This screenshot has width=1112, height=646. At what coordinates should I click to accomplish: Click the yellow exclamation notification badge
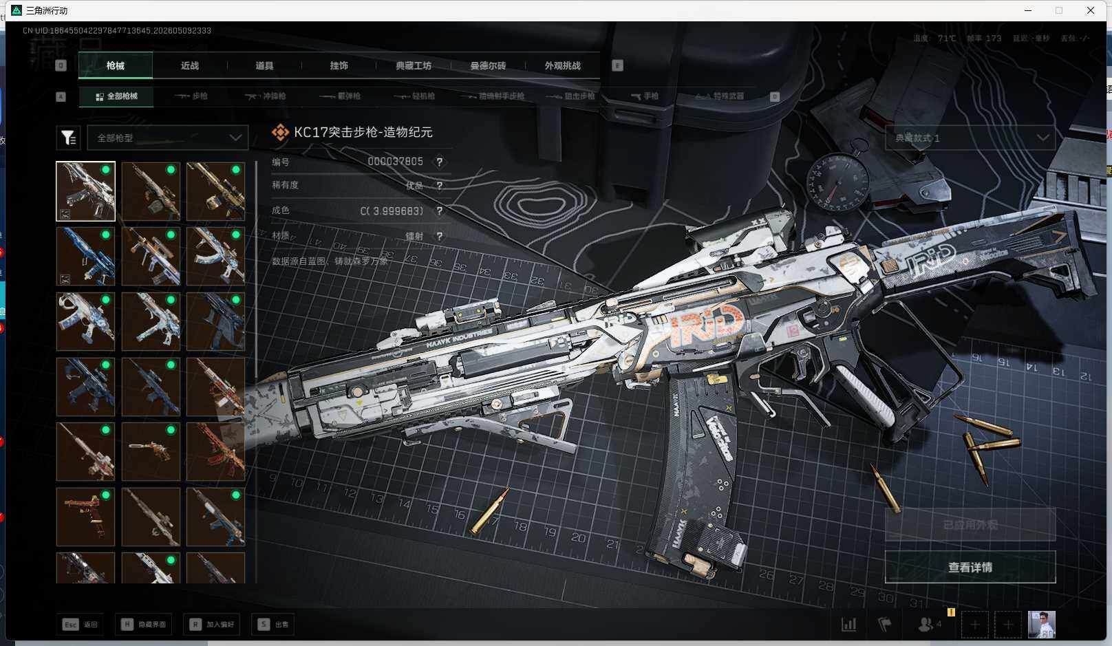click(x=951, y=612)
